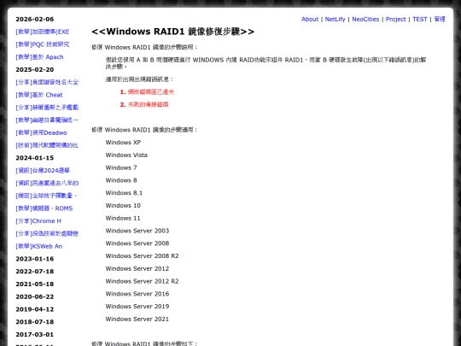This screenshot has width=461, height=346.
Task: Click the Windows Server 2008 entry
Action: [x=137, y=243]
